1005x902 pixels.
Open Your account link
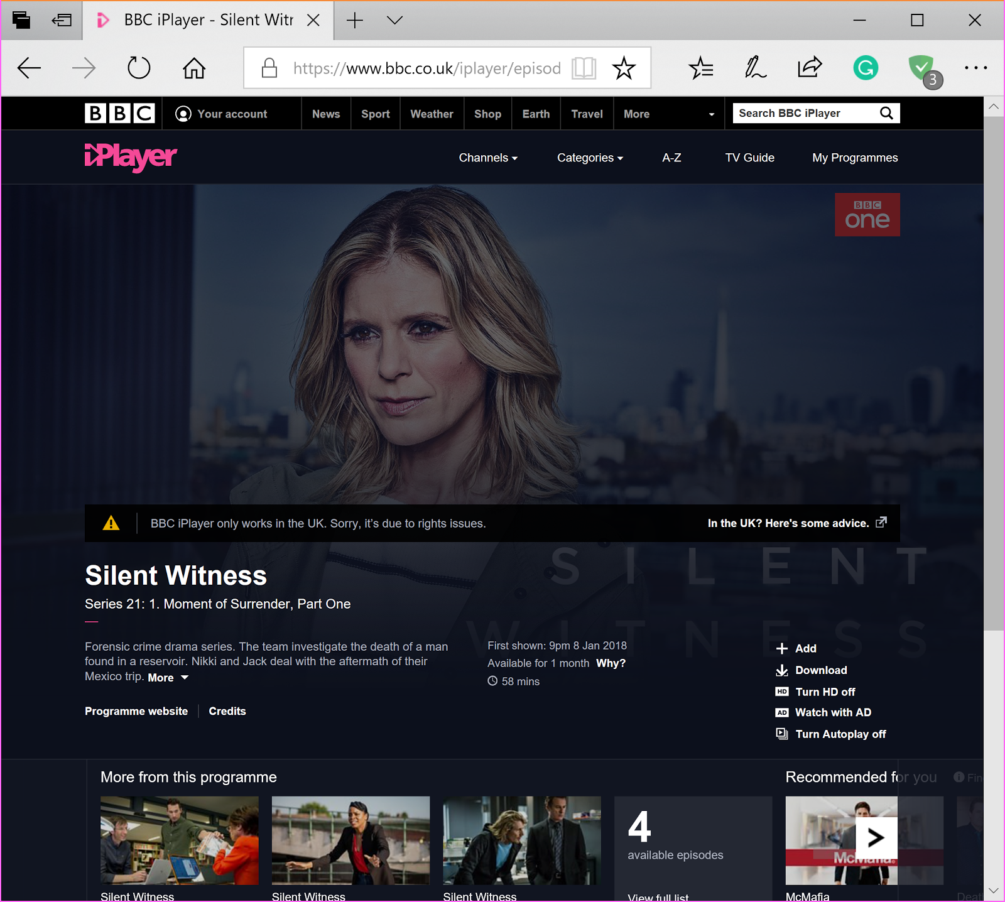pos(221,114)
